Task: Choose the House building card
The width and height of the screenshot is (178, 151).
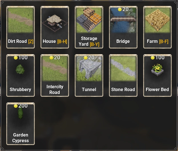Action: click(x=55, y=27)
